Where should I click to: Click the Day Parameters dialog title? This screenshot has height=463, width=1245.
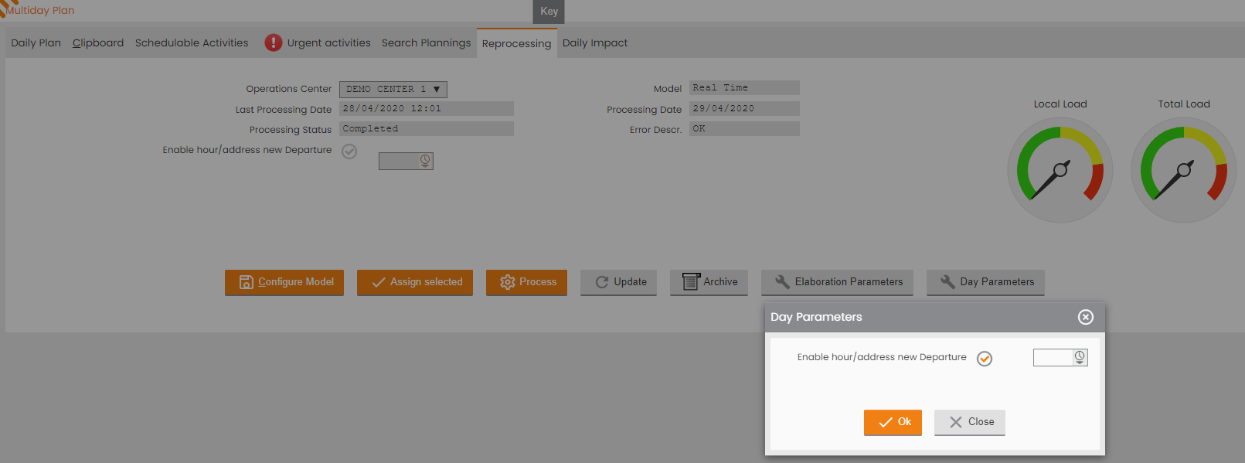point(816,317)
